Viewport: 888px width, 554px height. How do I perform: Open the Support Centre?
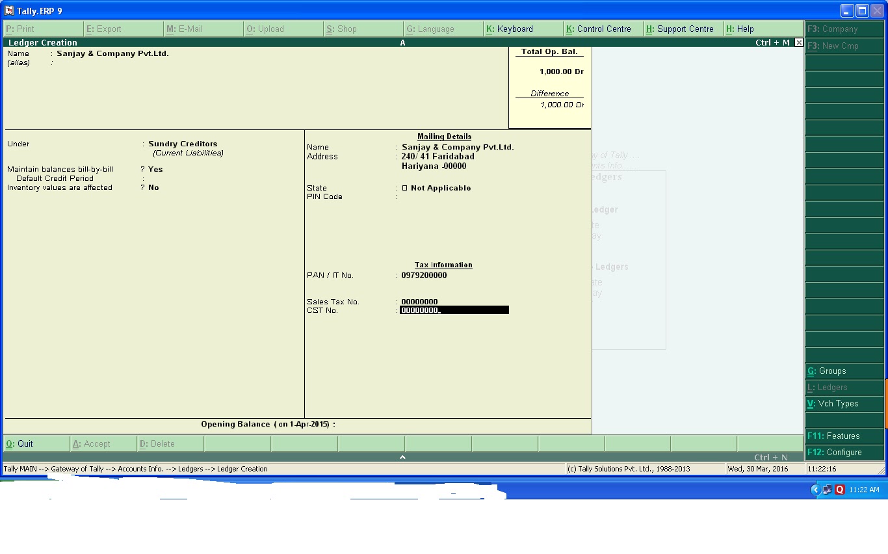[683, 29]
